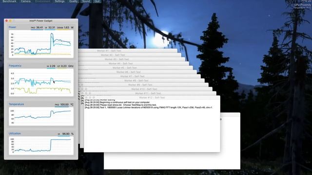Screen dimensions: 312x175
Task: Click the IA 2.29 GHz frequency value
Action: [x=51, y=66]
